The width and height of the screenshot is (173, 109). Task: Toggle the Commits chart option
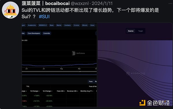46,33
